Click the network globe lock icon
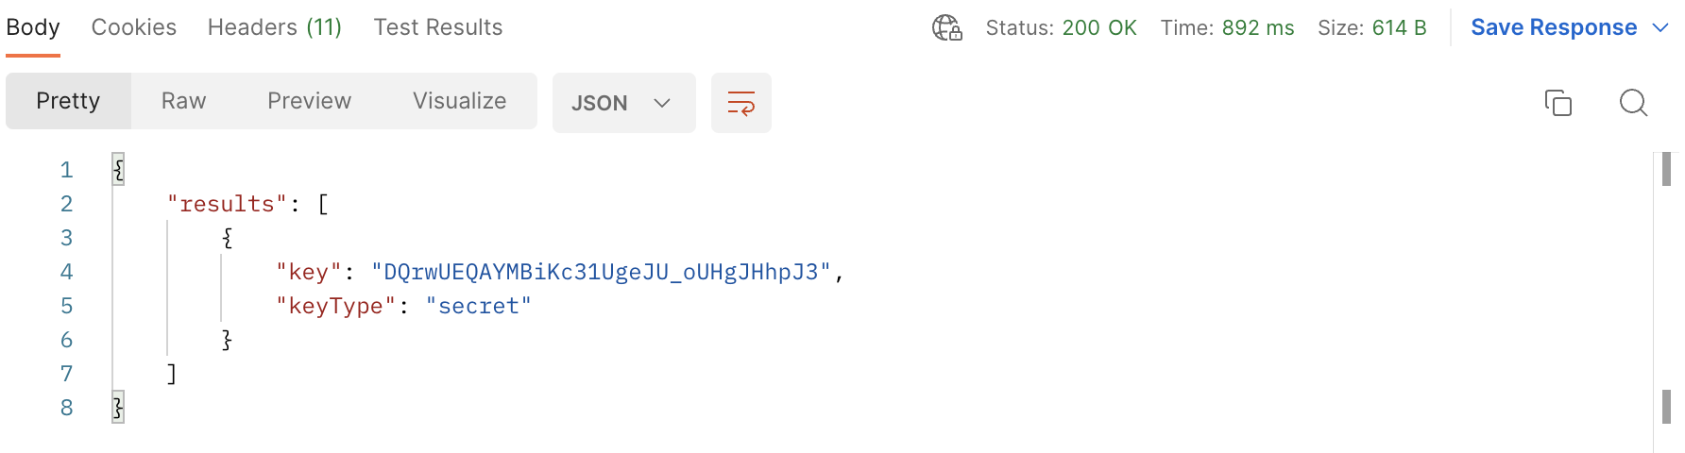The height and width of the screenshot is (453, 1685). point(946,27)
